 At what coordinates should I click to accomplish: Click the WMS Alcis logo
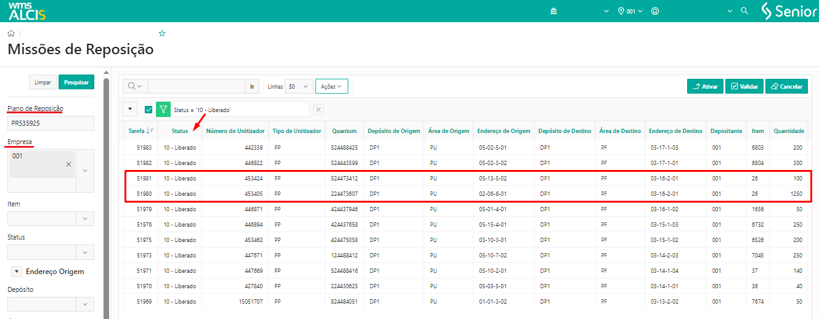tap(26, 11)
